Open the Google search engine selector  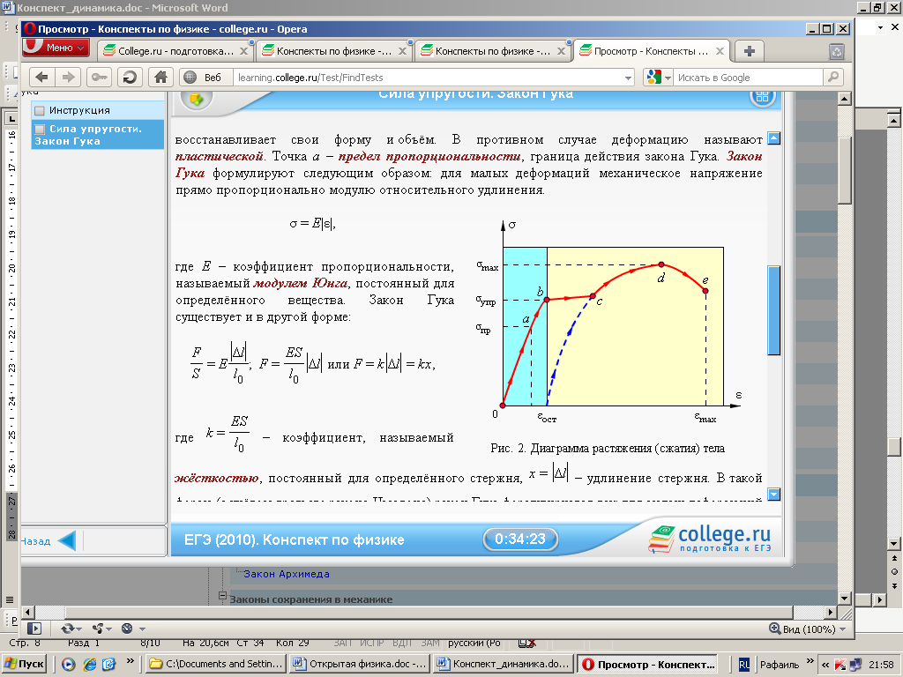pyautogui.click(x=658, y=78)
